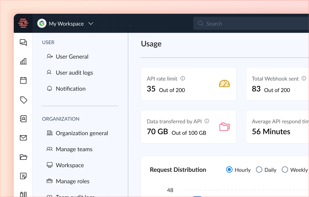The height and width of the screenshot is (197, 309).
Task: Click the user gear icon next to User General
Action: (50, 56)
